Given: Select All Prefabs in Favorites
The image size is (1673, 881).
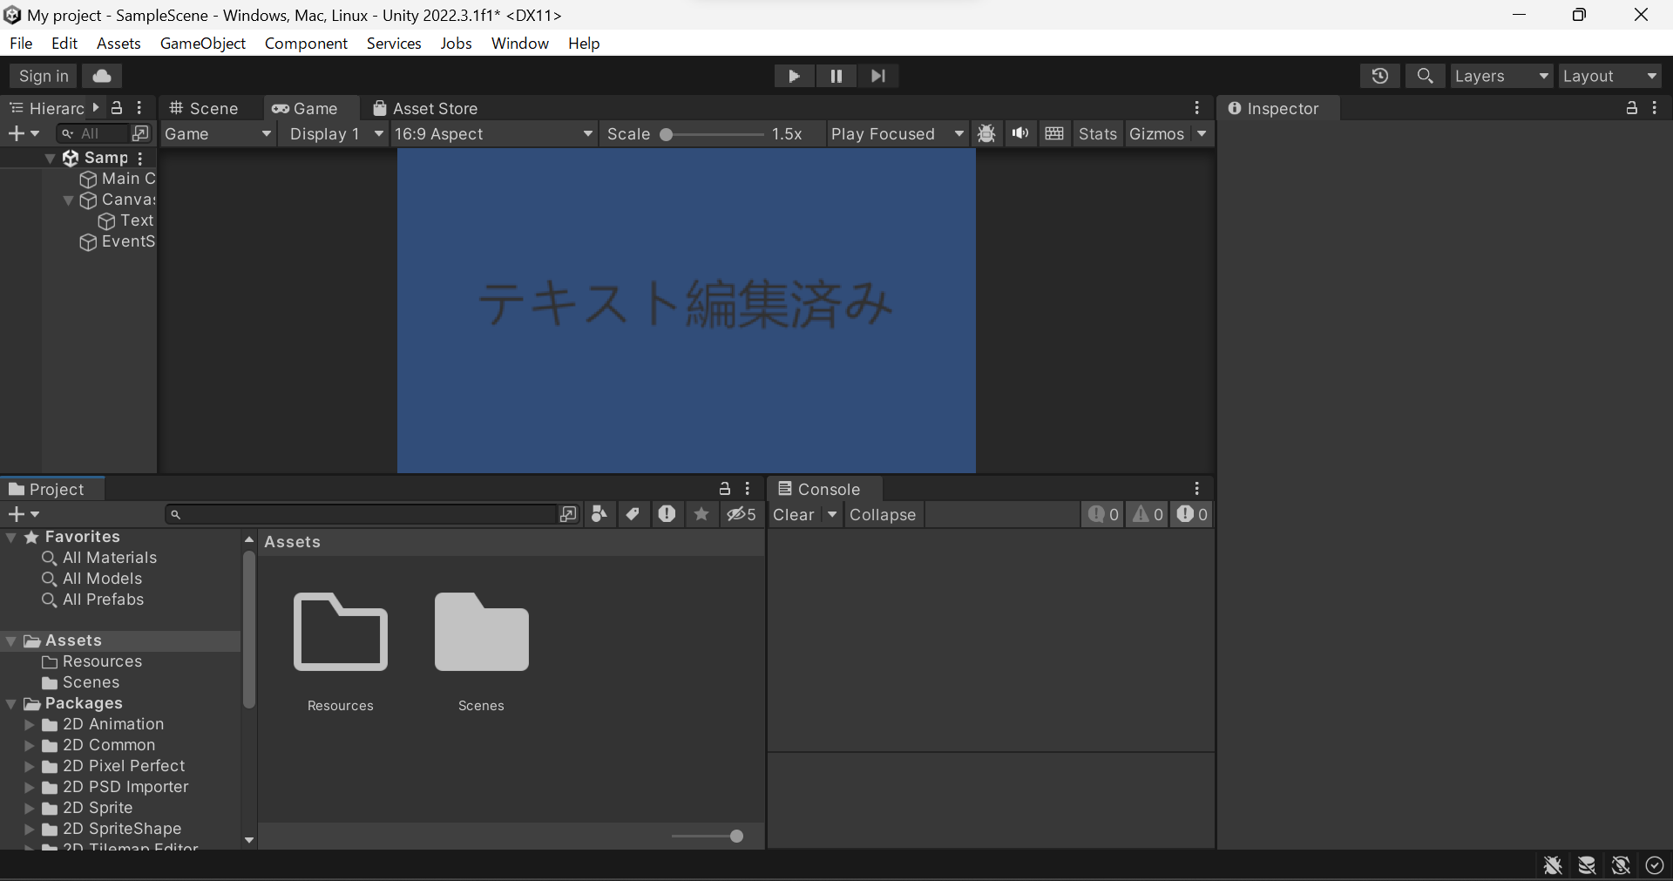Looking at the screenshot, I should coord(103,600).
